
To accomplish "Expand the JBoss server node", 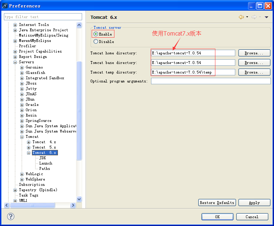I will click(x=22, y=84).
